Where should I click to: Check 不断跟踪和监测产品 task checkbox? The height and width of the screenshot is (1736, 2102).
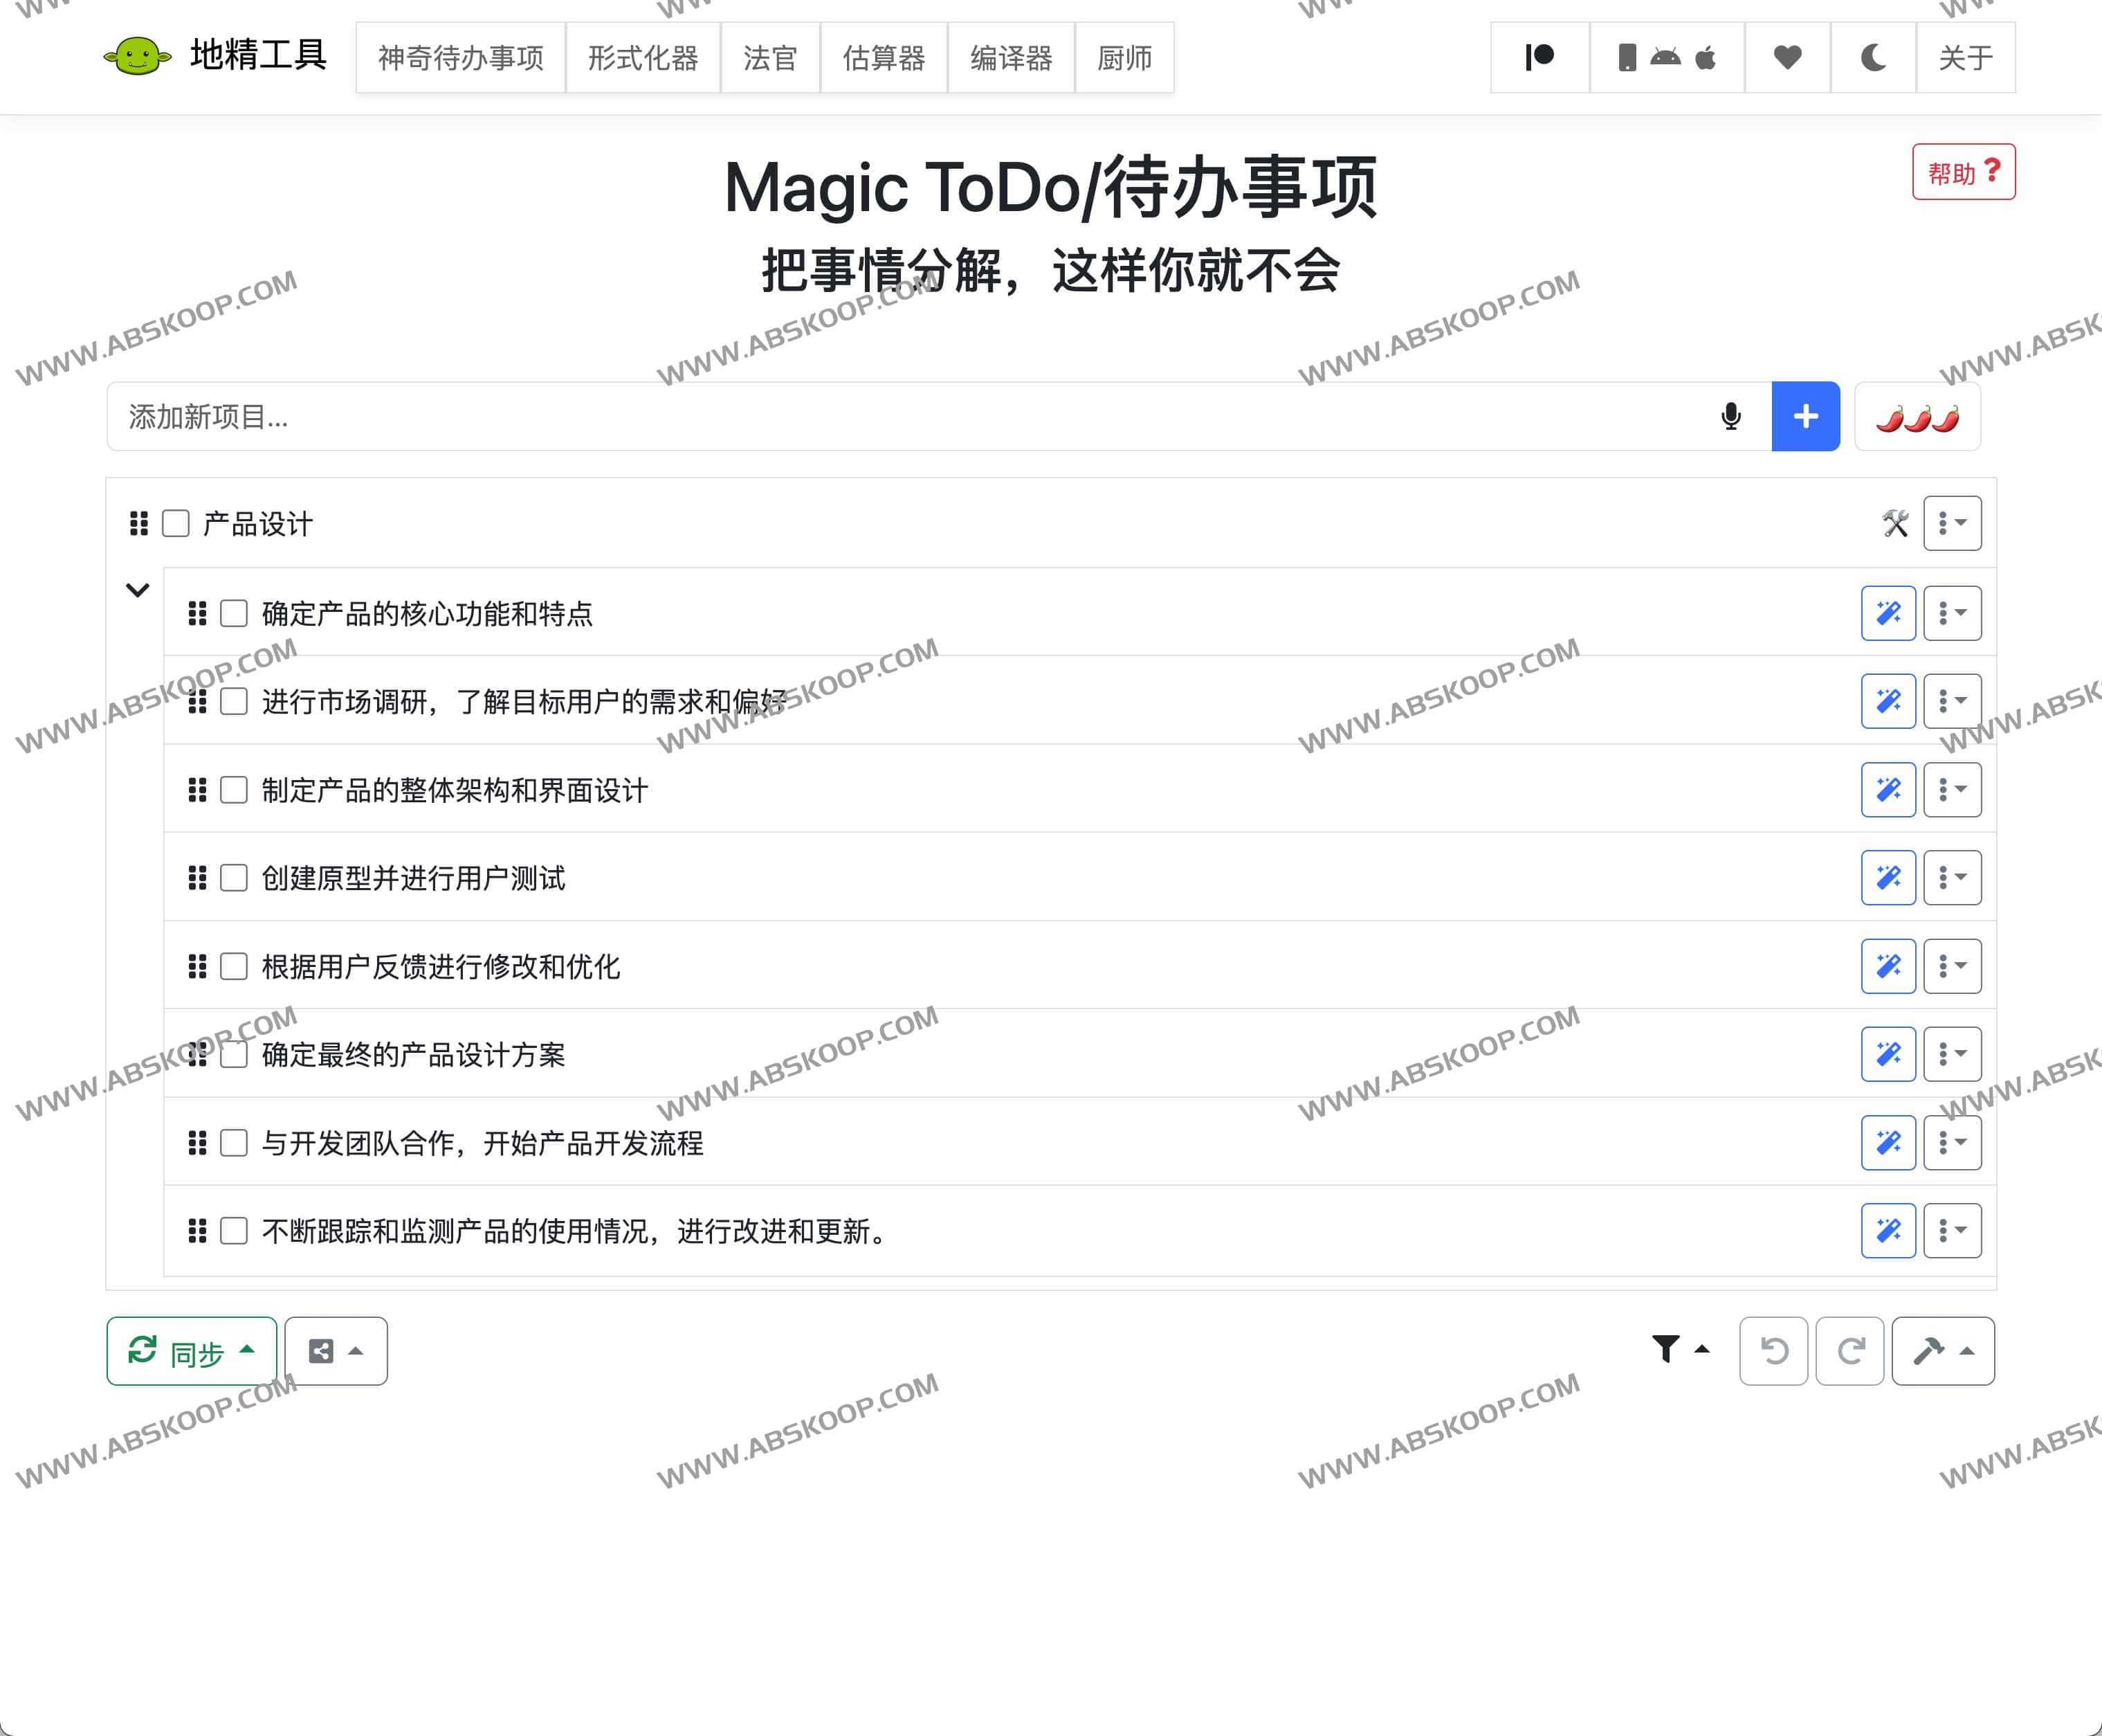coord(234,1231)
